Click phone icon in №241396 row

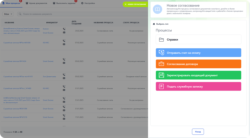[64, 107]
